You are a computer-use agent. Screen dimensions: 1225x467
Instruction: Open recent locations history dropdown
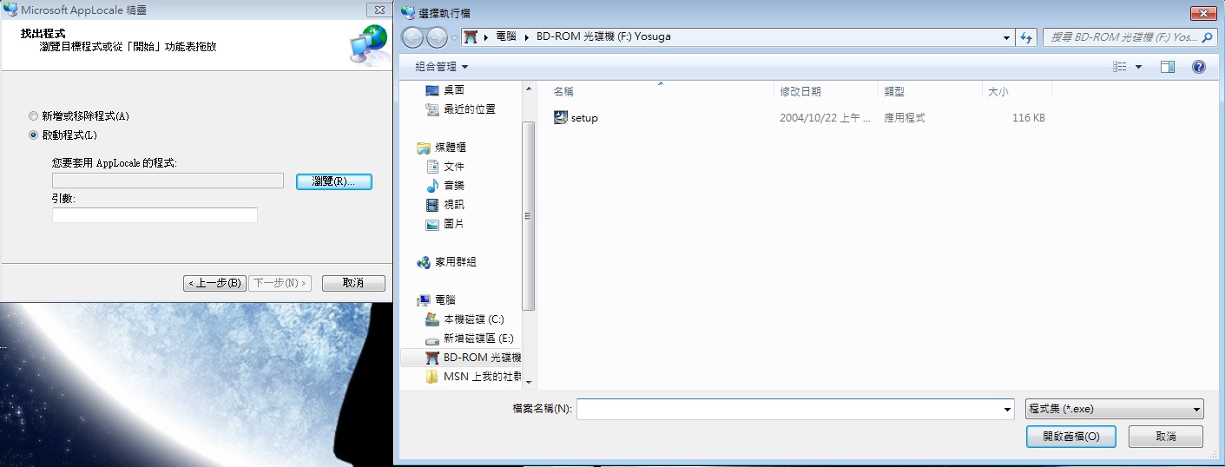coord(454,37)
